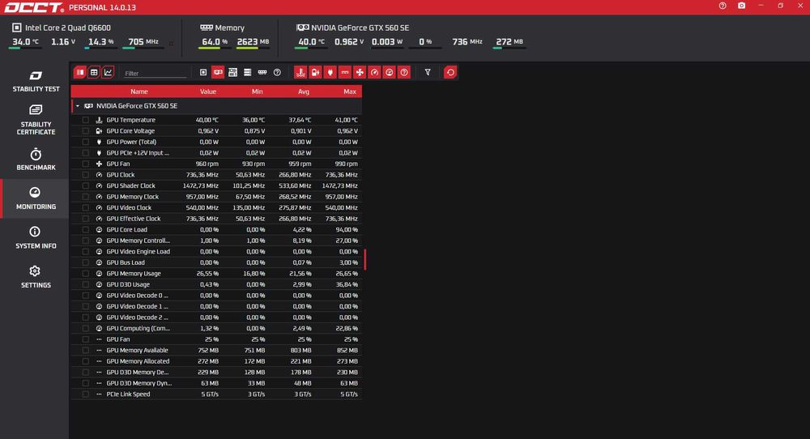Open the Stability Certificate section
Image resolution: width=810 pixels, height=439 pixels.
pos(35,120)
